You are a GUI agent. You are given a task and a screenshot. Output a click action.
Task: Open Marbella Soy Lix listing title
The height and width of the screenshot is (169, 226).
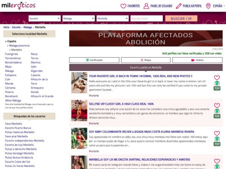tap(139, 159)
